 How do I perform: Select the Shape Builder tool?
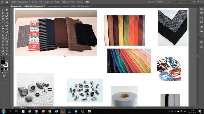click(3, 38)
